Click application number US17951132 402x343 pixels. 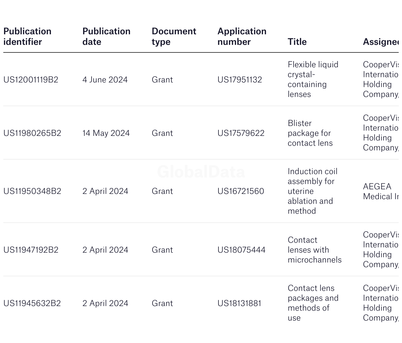(240, 80)
